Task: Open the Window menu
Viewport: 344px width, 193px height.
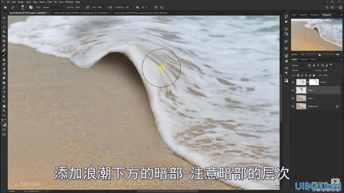Action: tap(69, 2)
